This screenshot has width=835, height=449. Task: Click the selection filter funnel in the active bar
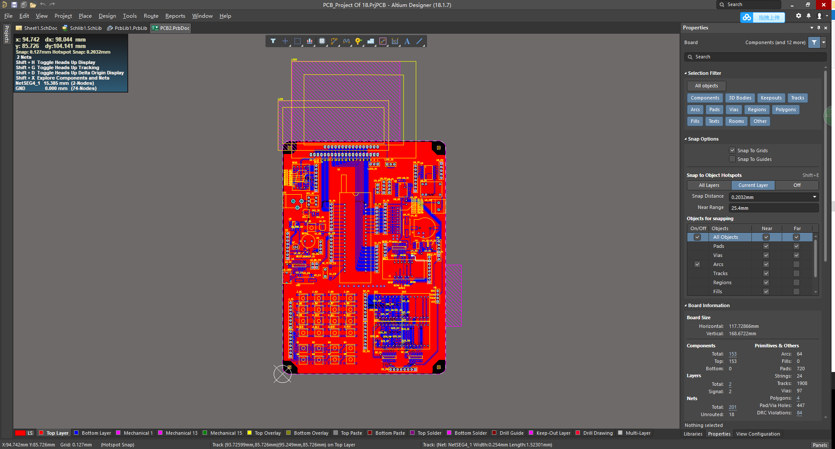tap(273, 41)
